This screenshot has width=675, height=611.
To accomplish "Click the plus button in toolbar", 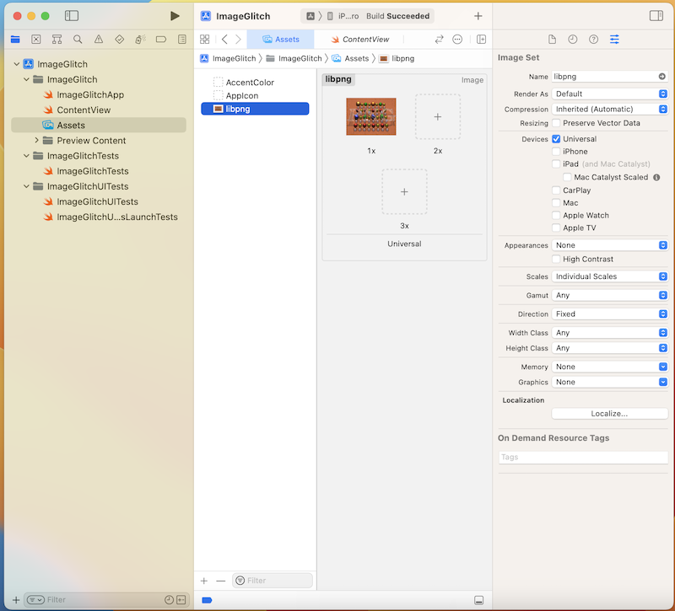I will [478, 16].
